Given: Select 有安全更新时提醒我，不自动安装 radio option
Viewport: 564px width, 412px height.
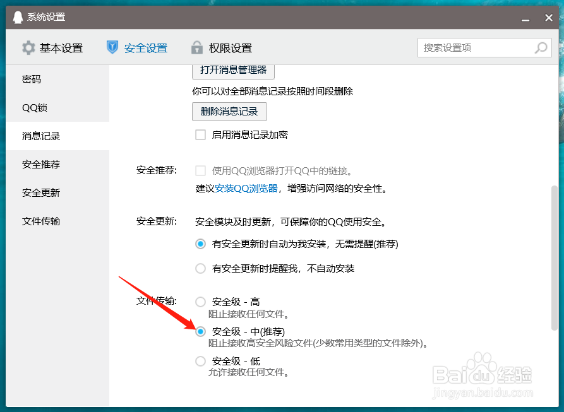Looking at the screenshot, I should (200, 268).
